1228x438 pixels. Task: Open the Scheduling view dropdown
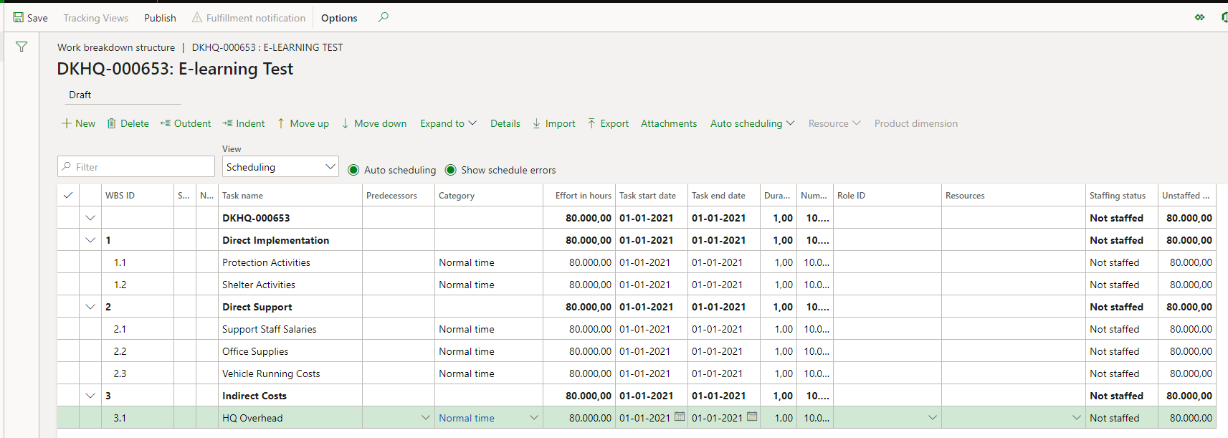(280, 167)
